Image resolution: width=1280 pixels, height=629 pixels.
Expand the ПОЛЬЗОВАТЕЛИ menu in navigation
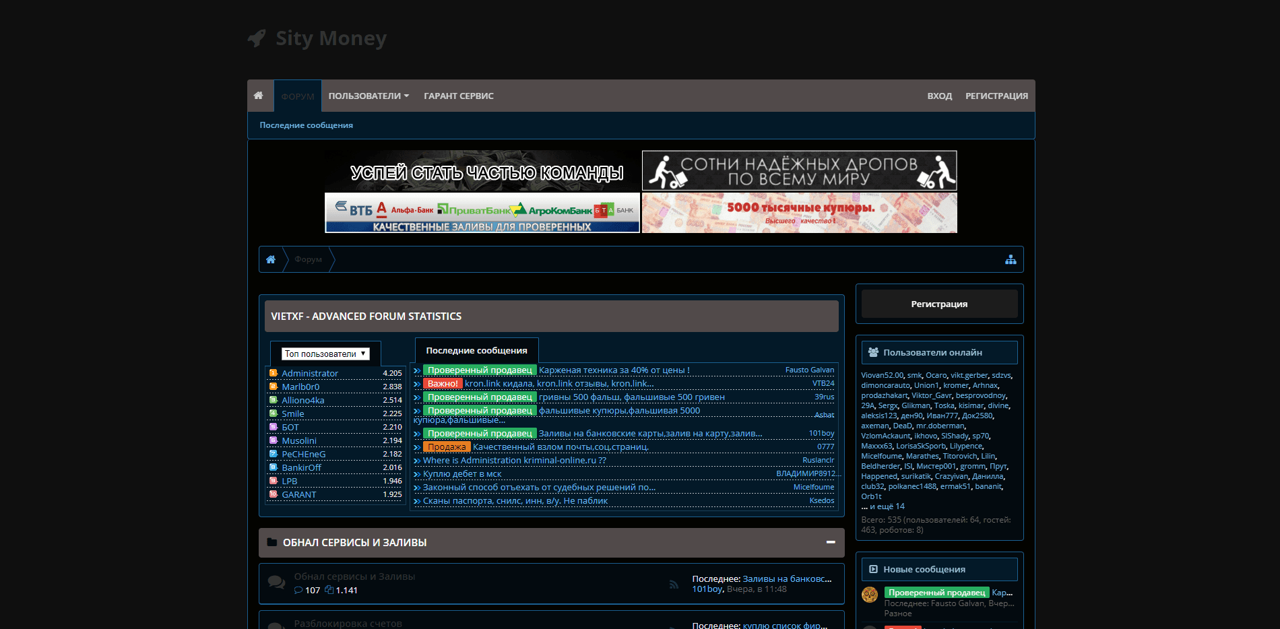click(369, 96)
